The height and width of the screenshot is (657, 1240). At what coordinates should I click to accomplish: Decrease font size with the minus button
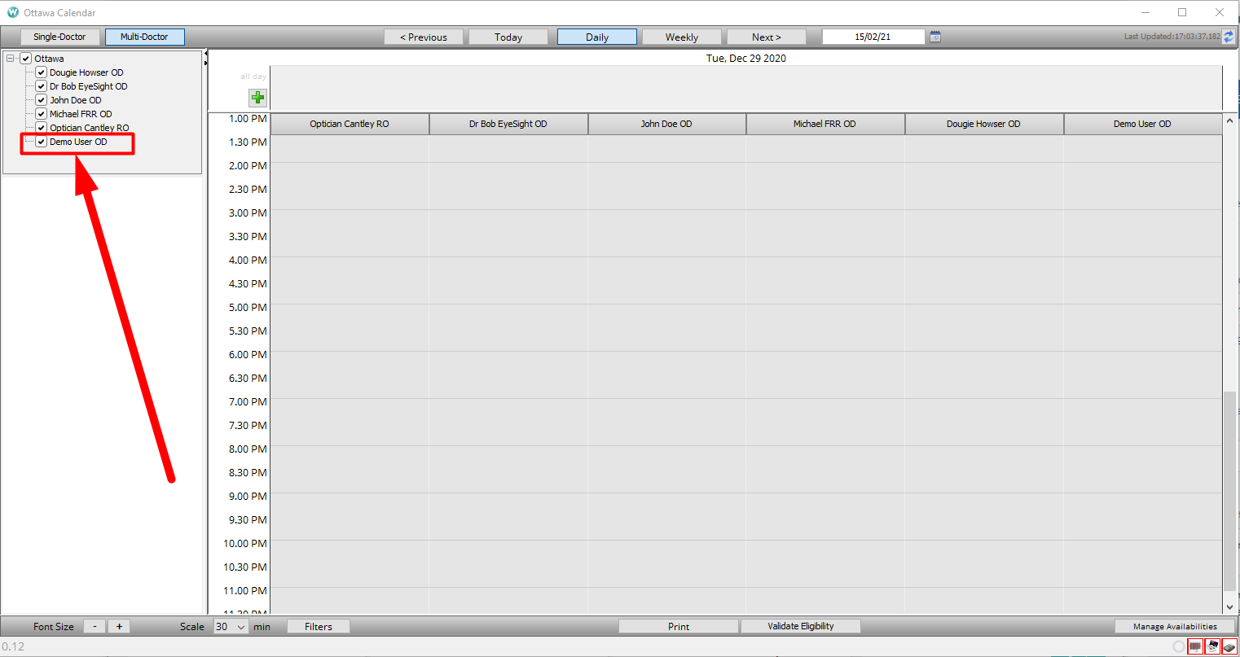coord(95,626)
